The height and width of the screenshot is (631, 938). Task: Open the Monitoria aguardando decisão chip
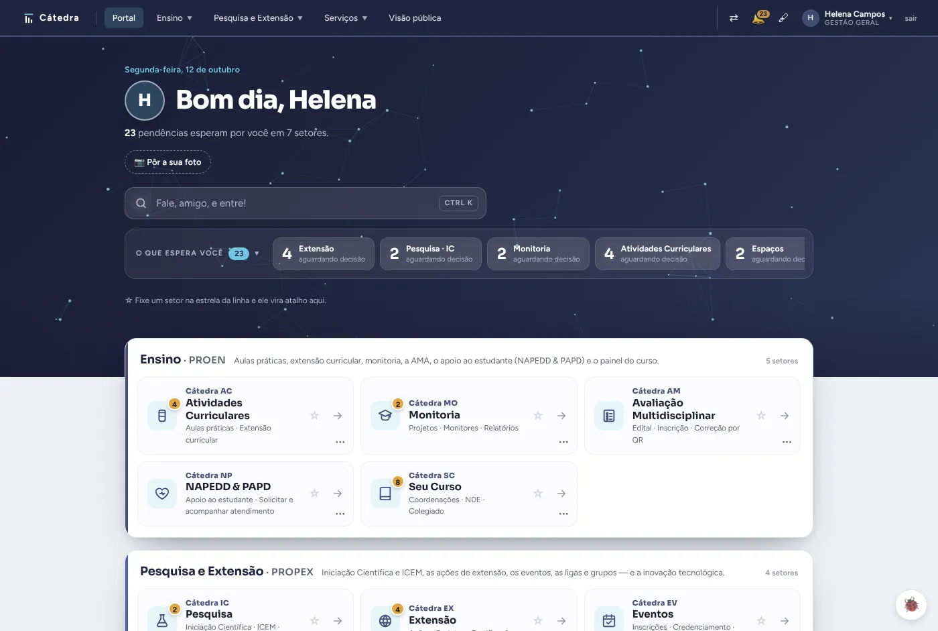point(538,253)
